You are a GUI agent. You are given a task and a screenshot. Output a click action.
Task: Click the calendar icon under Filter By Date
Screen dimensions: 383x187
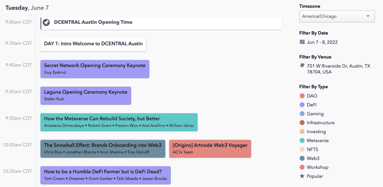[x=302, y=42]
